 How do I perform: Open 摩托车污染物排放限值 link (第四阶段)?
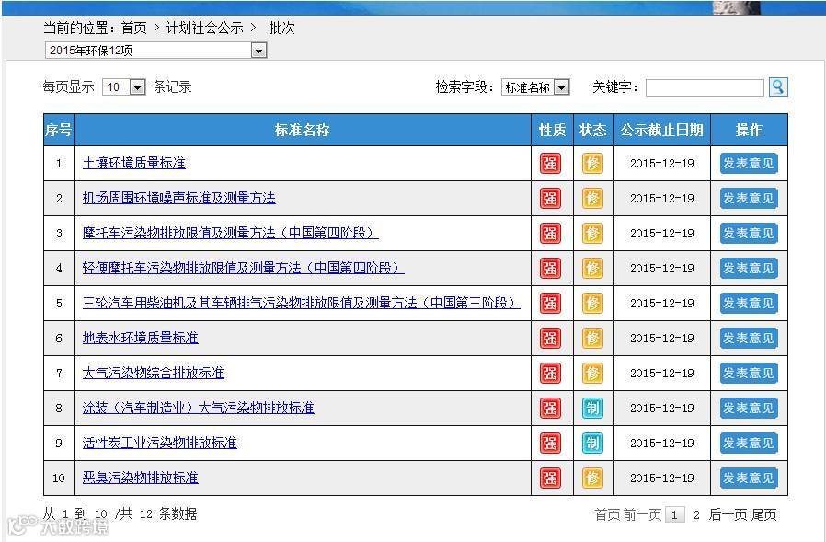point(230,233)
